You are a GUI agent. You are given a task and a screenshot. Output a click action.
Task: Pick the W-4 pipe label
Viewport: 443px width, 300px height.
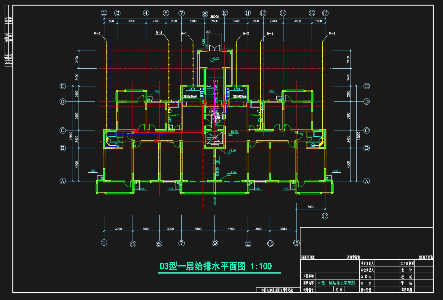click(x=270, y=34)
